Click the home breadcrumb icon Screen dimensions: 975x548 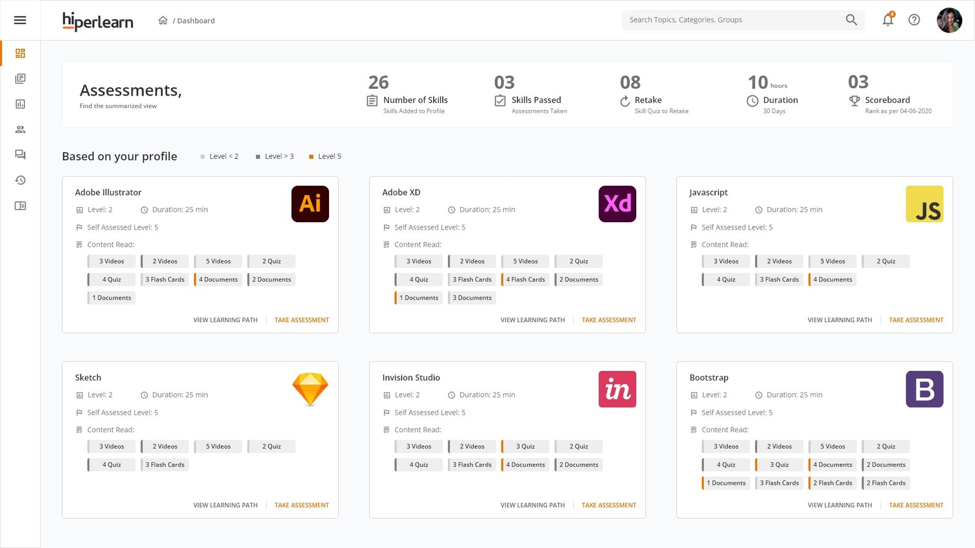click(163, 20)
